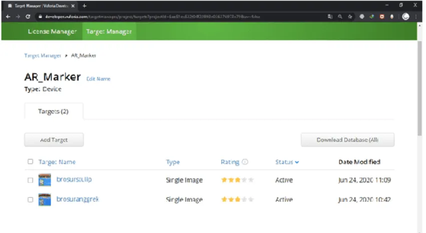Check the brosurstulip row checkbox
Viewport: 426px width, 233px height.
pos(30,180)
